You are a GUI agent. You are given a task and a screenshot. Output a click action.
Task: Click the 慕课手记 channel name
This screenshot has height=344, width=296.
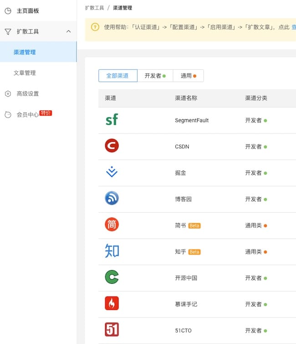pos(186,304)
